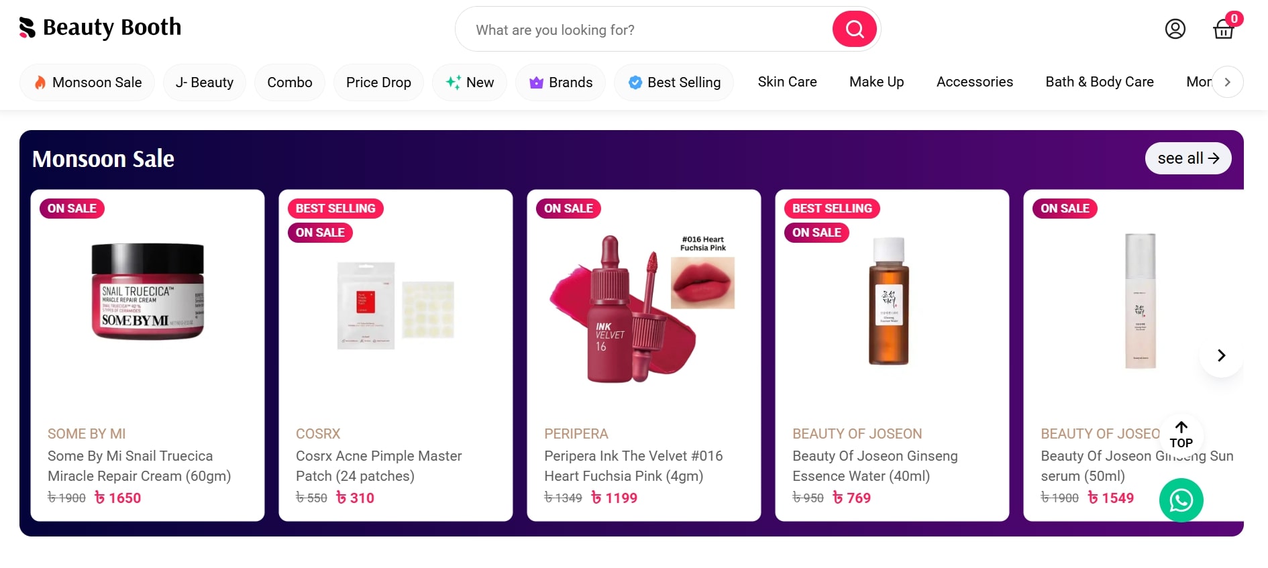Open the Bath & Body Care menu
The image size is (1268, 568).
click(1099, 82)
